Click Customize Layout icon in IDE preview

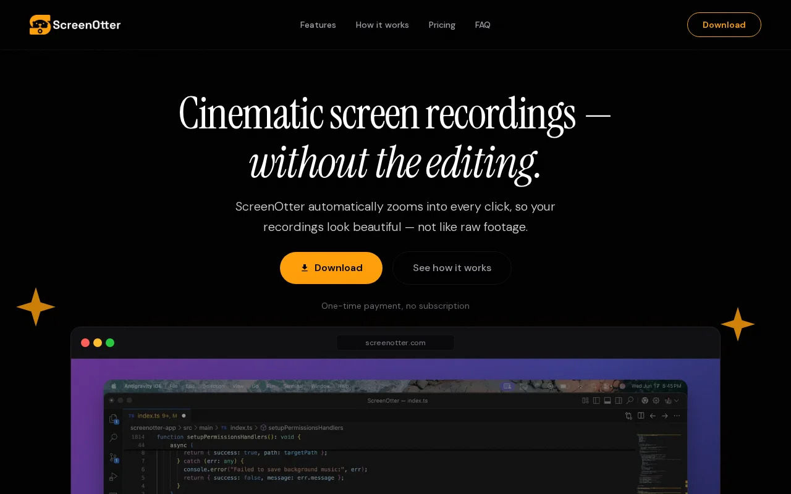pos(585,401)
